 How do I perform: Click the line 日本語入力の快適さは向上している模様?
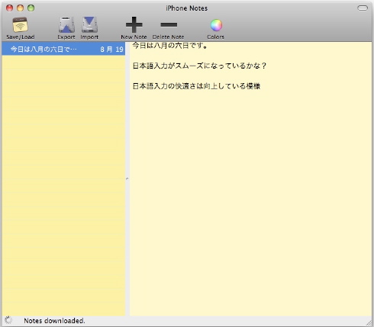(x=196, y=86)
